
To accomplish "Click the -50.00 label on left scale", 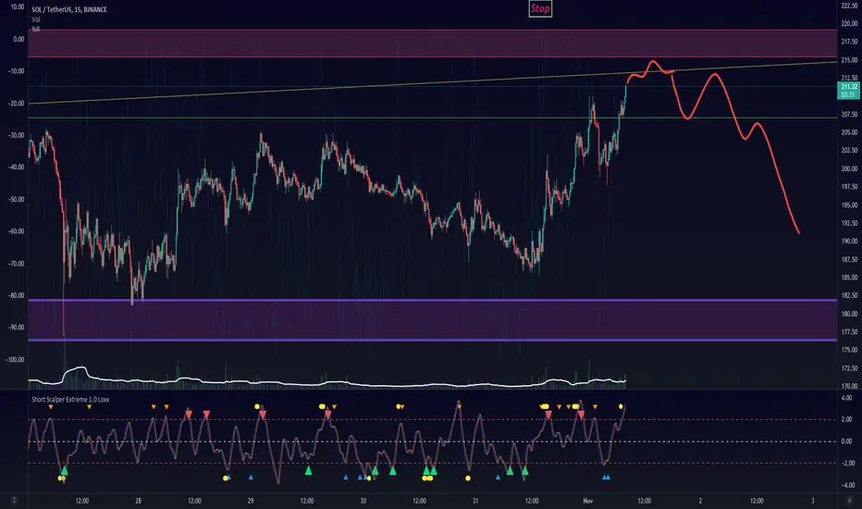I will coord(16,199).
